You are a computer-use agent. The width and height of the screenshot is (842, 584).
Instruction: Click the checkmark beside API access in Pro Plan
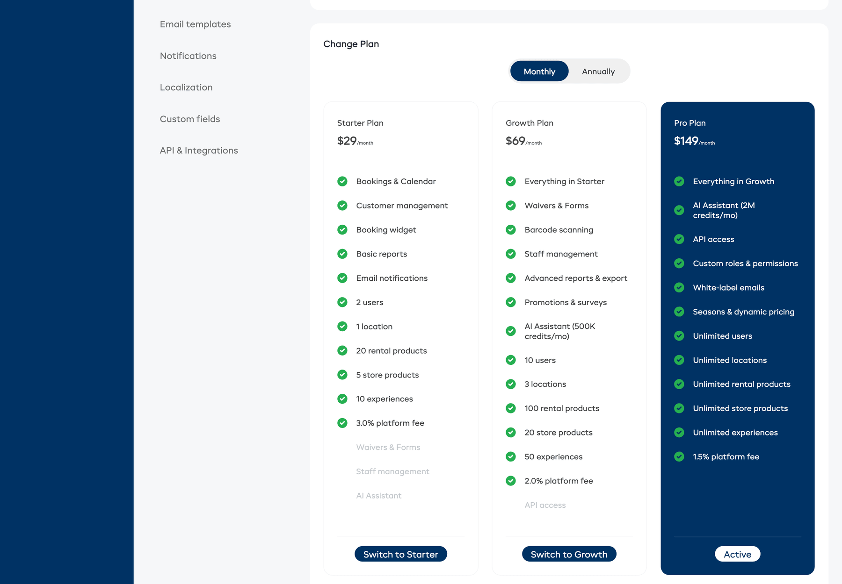click(679, 239)
